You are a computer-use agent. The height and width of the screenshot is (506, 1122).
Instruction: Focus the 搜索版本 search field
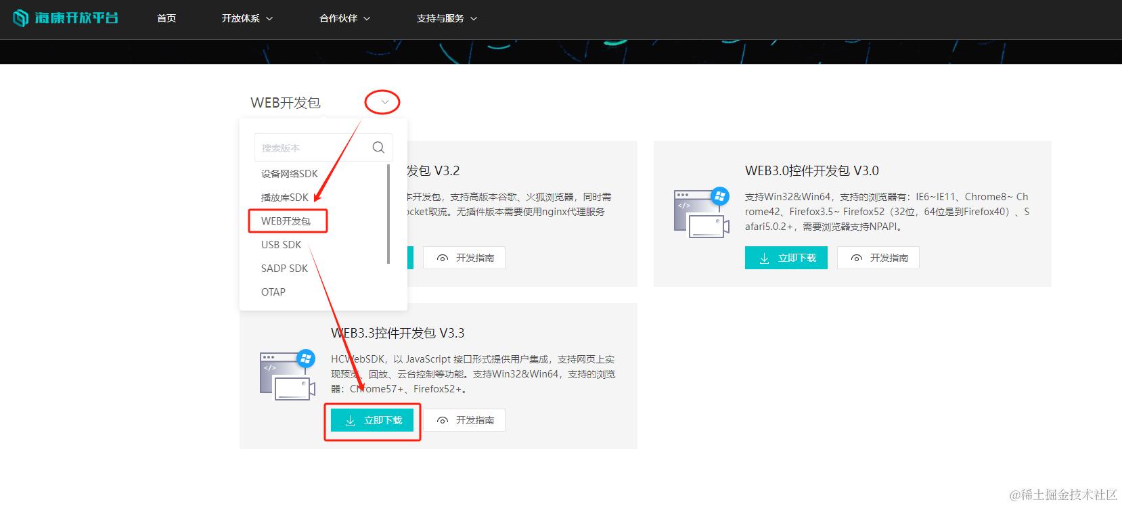tap(323, 147)
